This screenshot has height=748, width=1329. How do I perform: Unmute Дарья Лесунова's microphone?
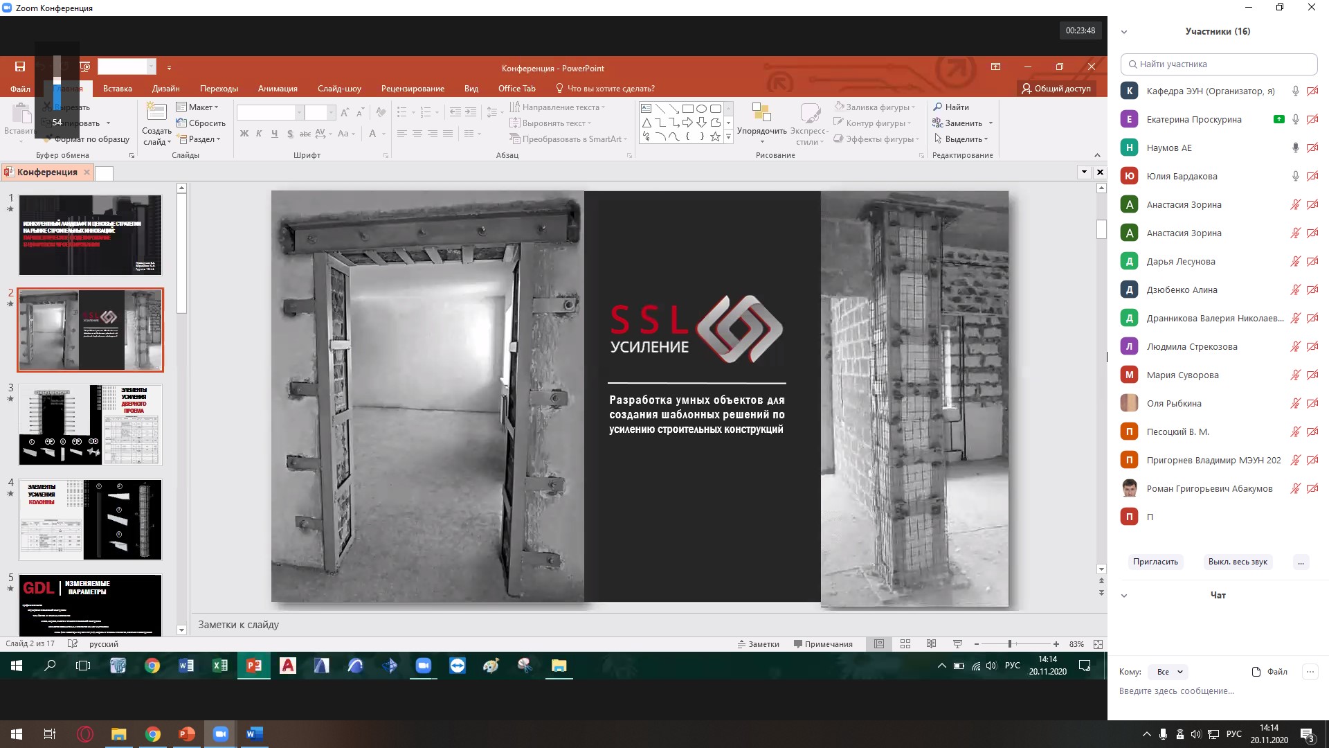click(1295, 261)
